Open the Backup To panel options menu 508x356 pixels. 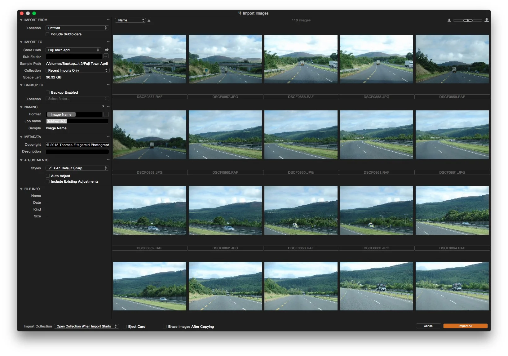(x=108, y=85)
